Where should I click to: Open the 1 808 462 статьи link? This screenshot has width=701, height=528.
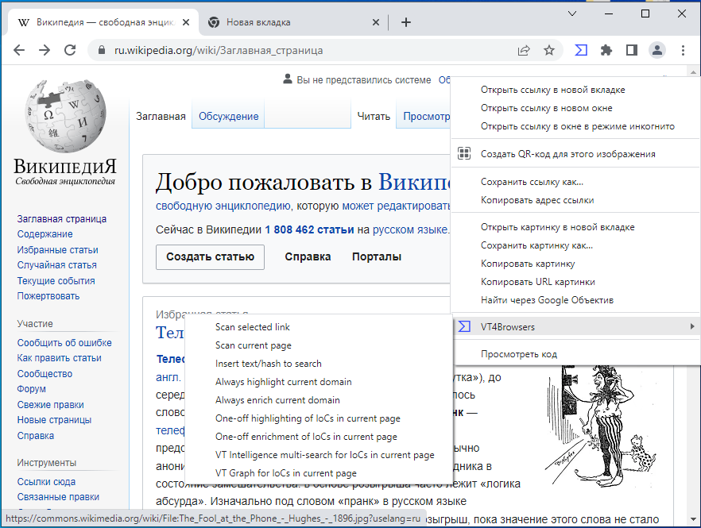tap(309, 229)
